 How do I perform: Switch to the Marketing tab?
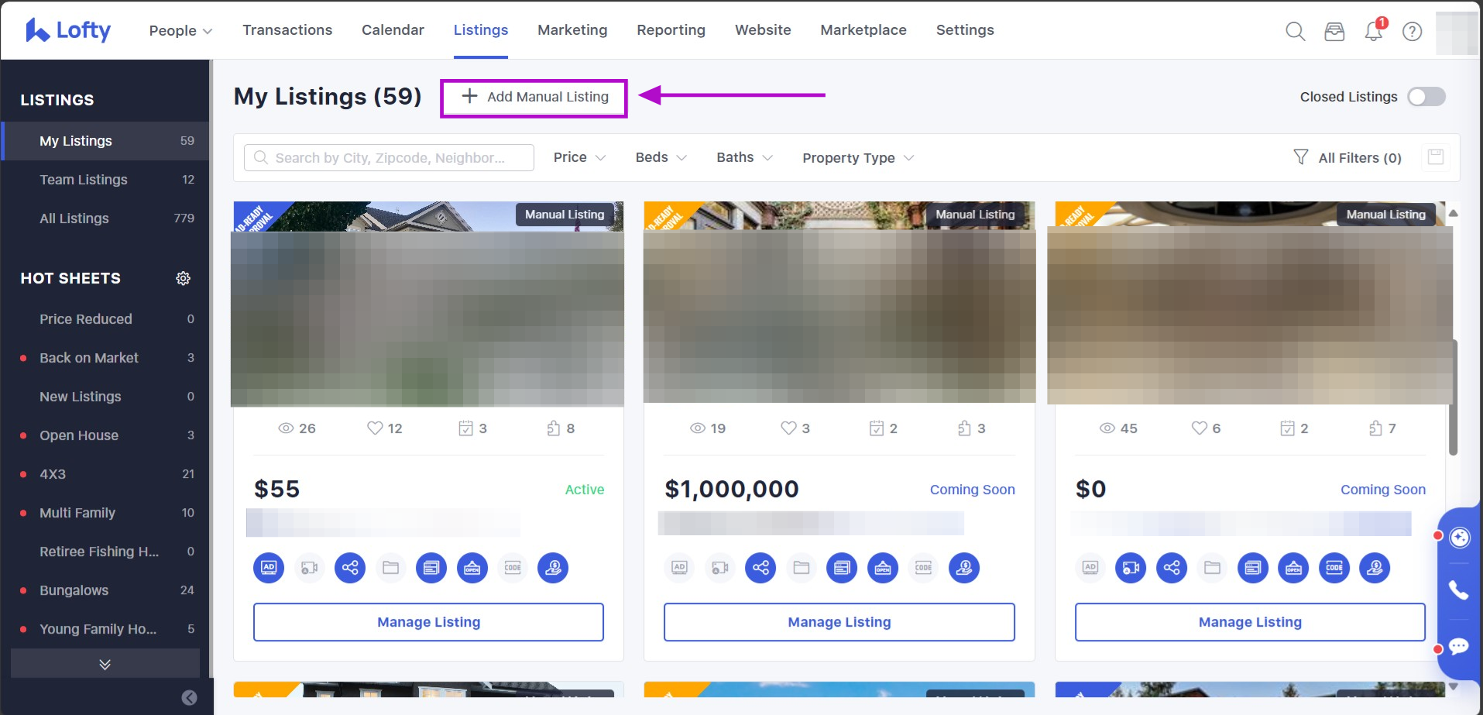pos(572,30)
